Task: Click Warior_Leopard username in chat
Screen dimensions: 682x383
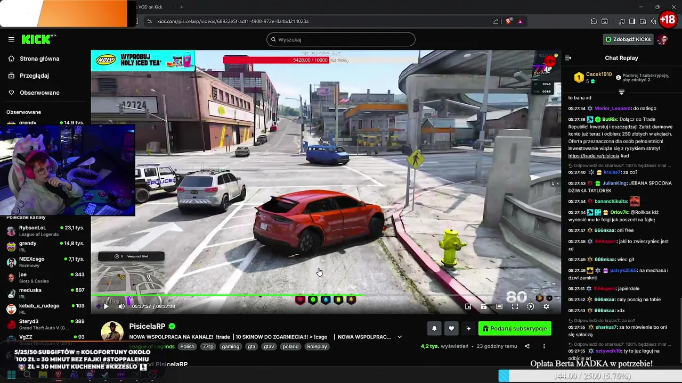Action: (x=612, y=109)
